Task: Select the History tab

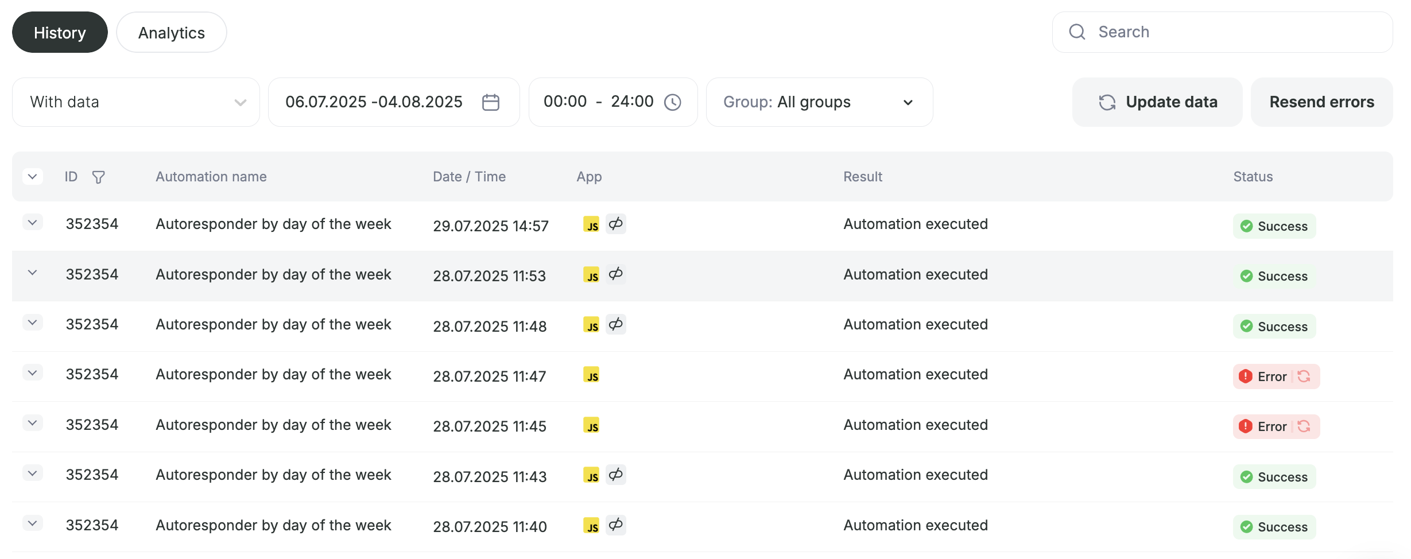Action: pyautogui.click(x=60, y=33)
